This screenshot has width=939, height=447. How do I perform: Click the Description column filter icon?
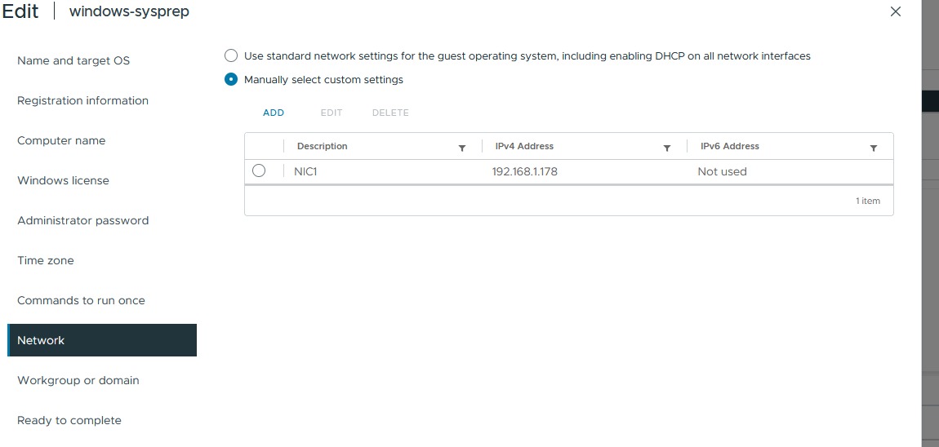tap(461, 148)
